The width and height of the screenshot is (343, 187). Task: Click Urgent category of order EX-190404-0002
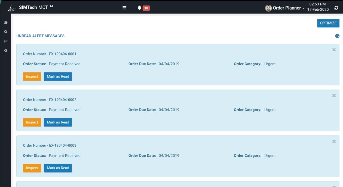point(270,110)
